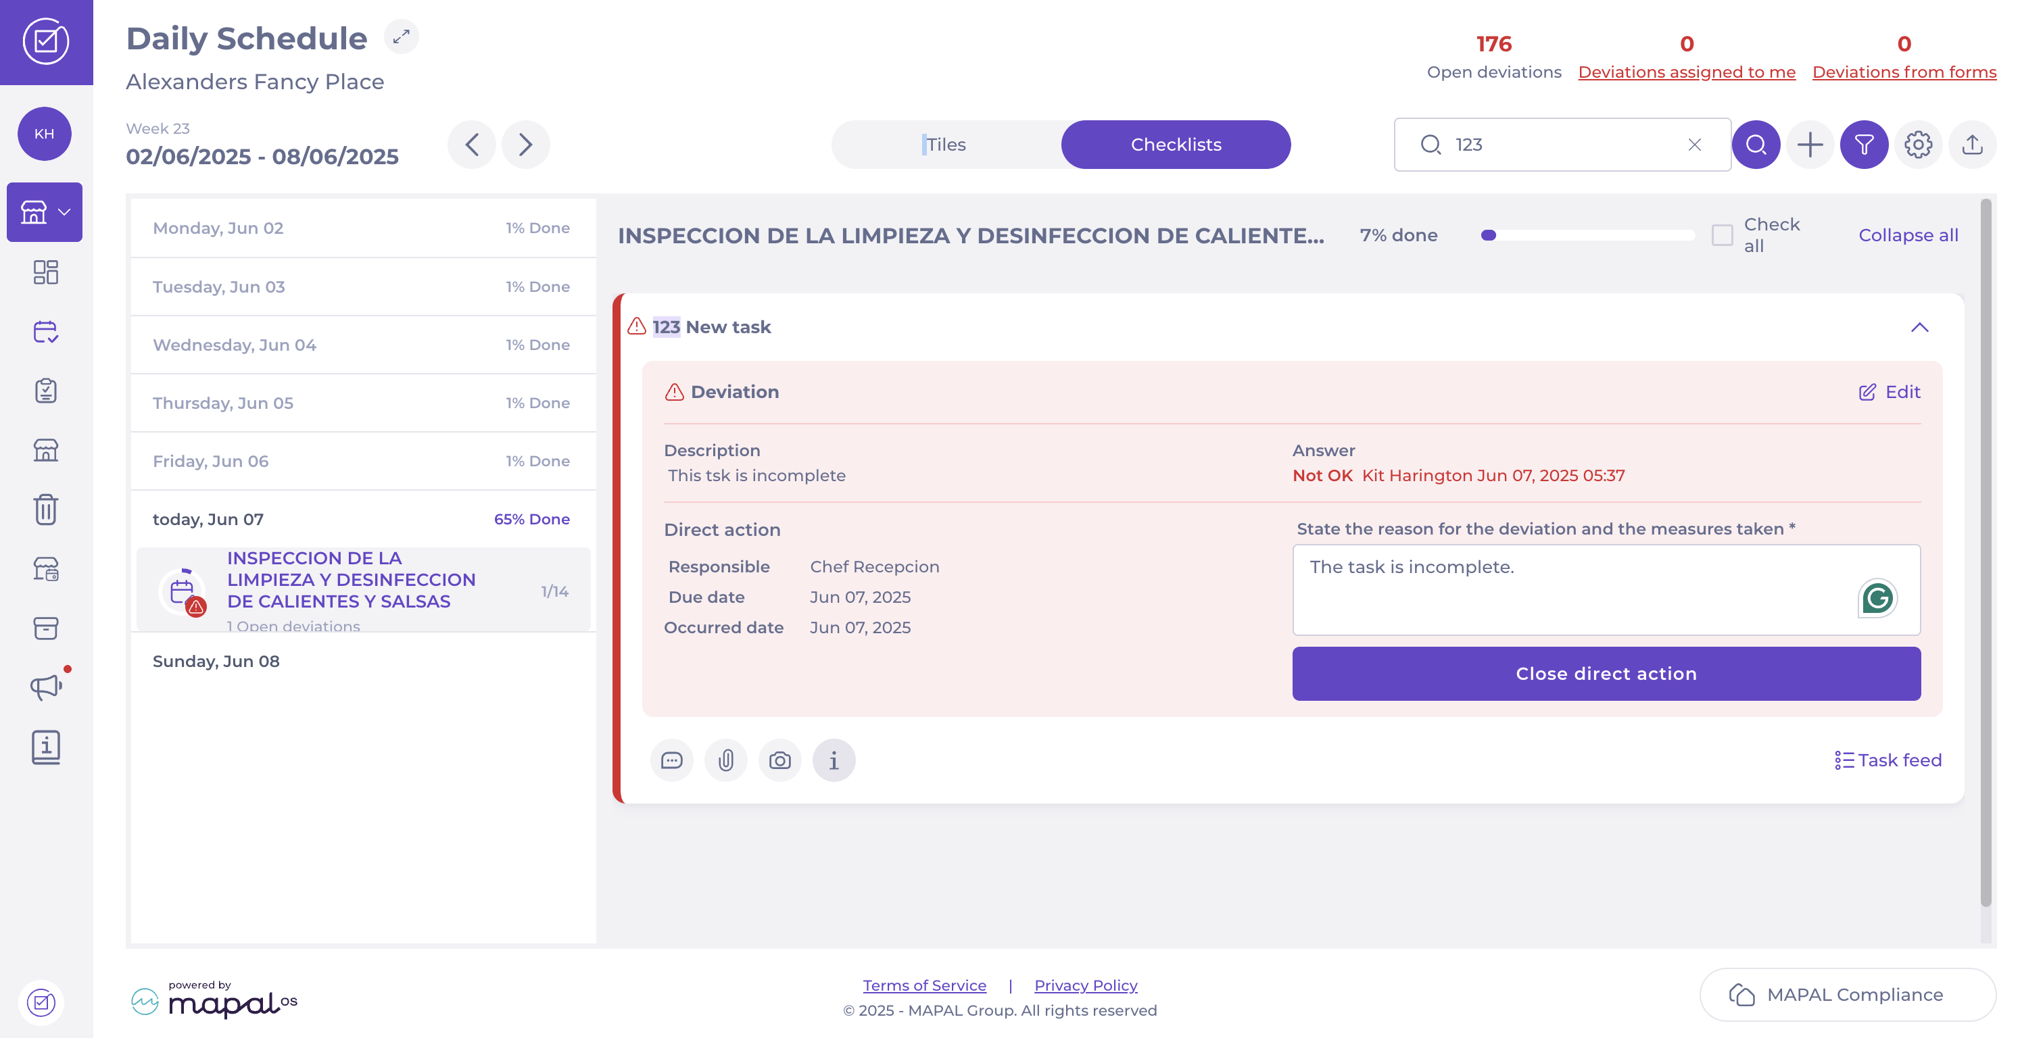The height and width of the screenshot is (1038, 2020).
Task: Select the Checklists tab
Action: (x=1175, y=144)
